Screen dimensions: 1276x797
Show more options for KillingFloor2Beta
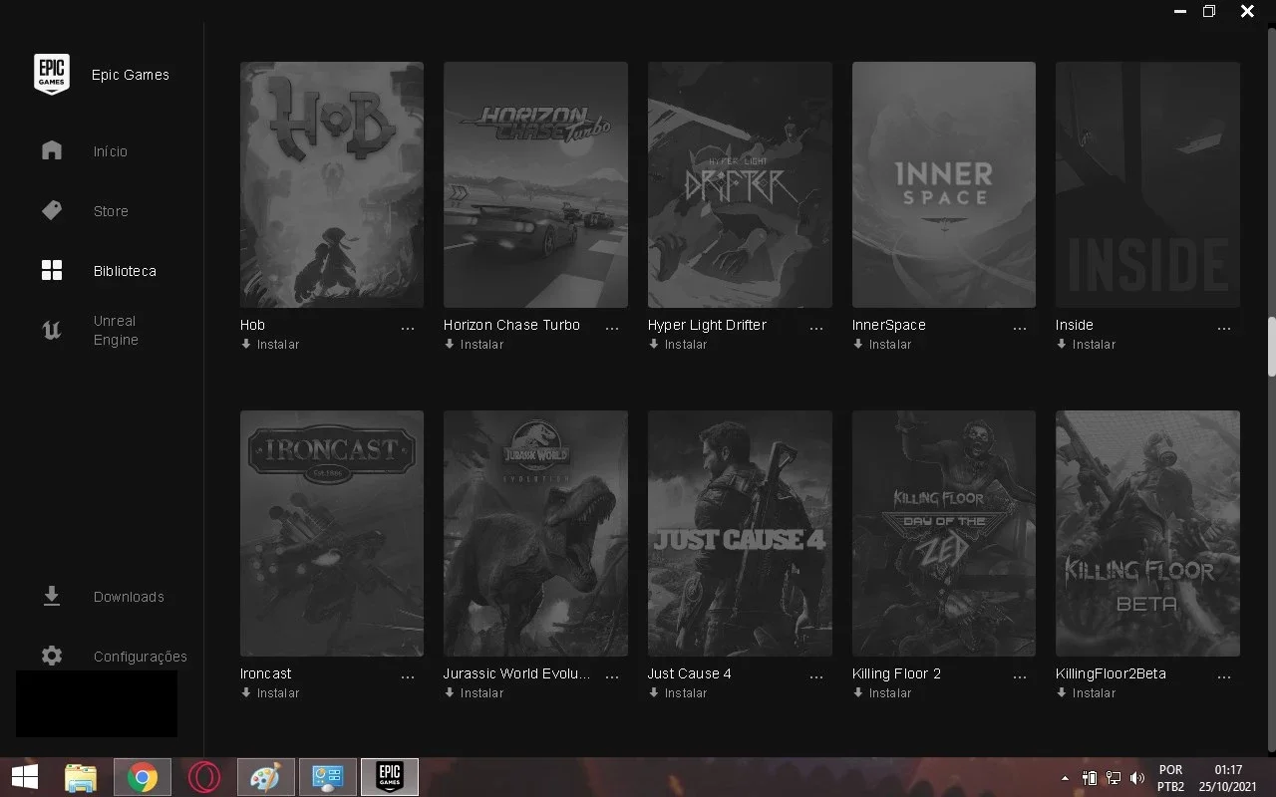point(1224,676)
